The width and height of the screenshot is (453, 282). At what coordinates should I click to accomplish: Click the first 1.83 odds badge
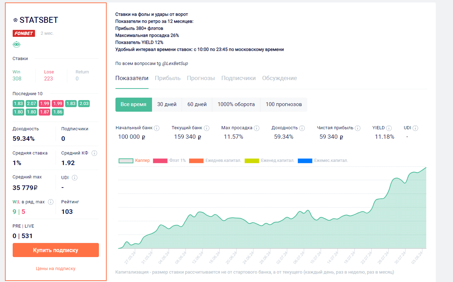pos(18,103)
